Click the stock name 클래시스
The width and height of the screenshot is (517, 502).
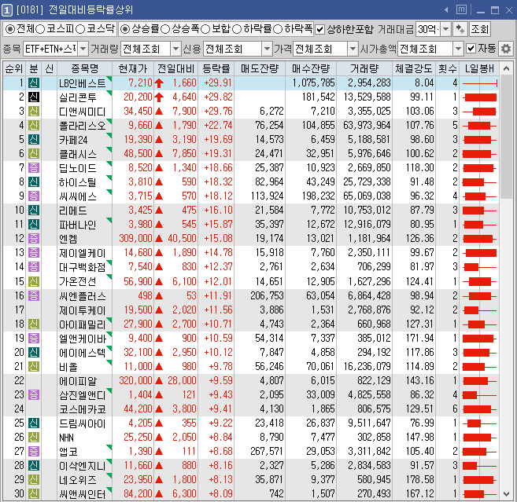point(78,154)
